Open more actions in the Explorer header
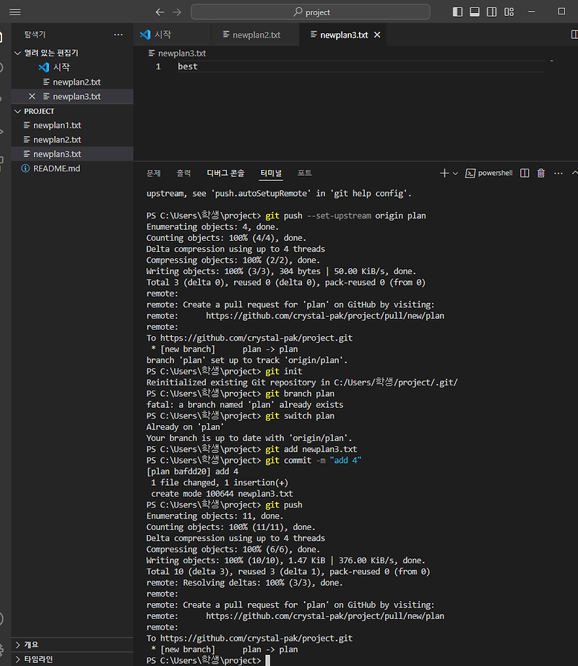The width and height of the screenshot is (578, 666). 118,35
